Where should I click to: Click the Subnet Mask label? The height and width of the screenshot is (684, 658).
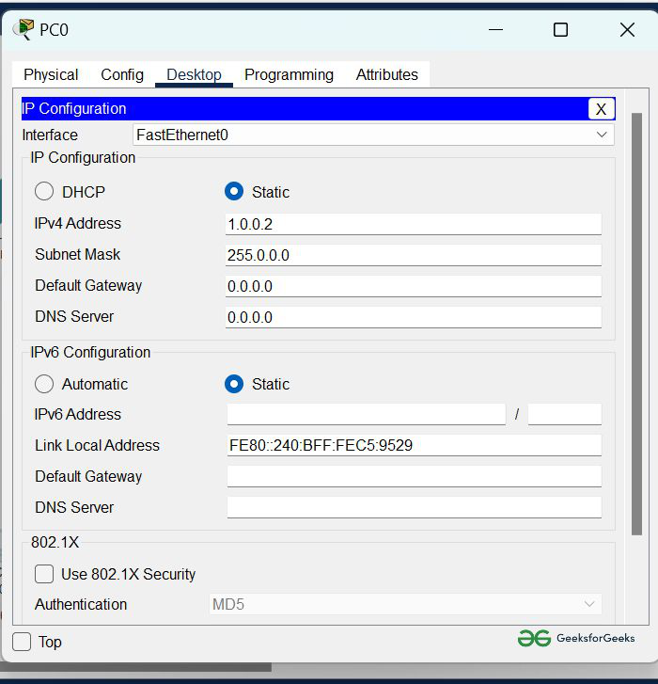tap(78, 254)
